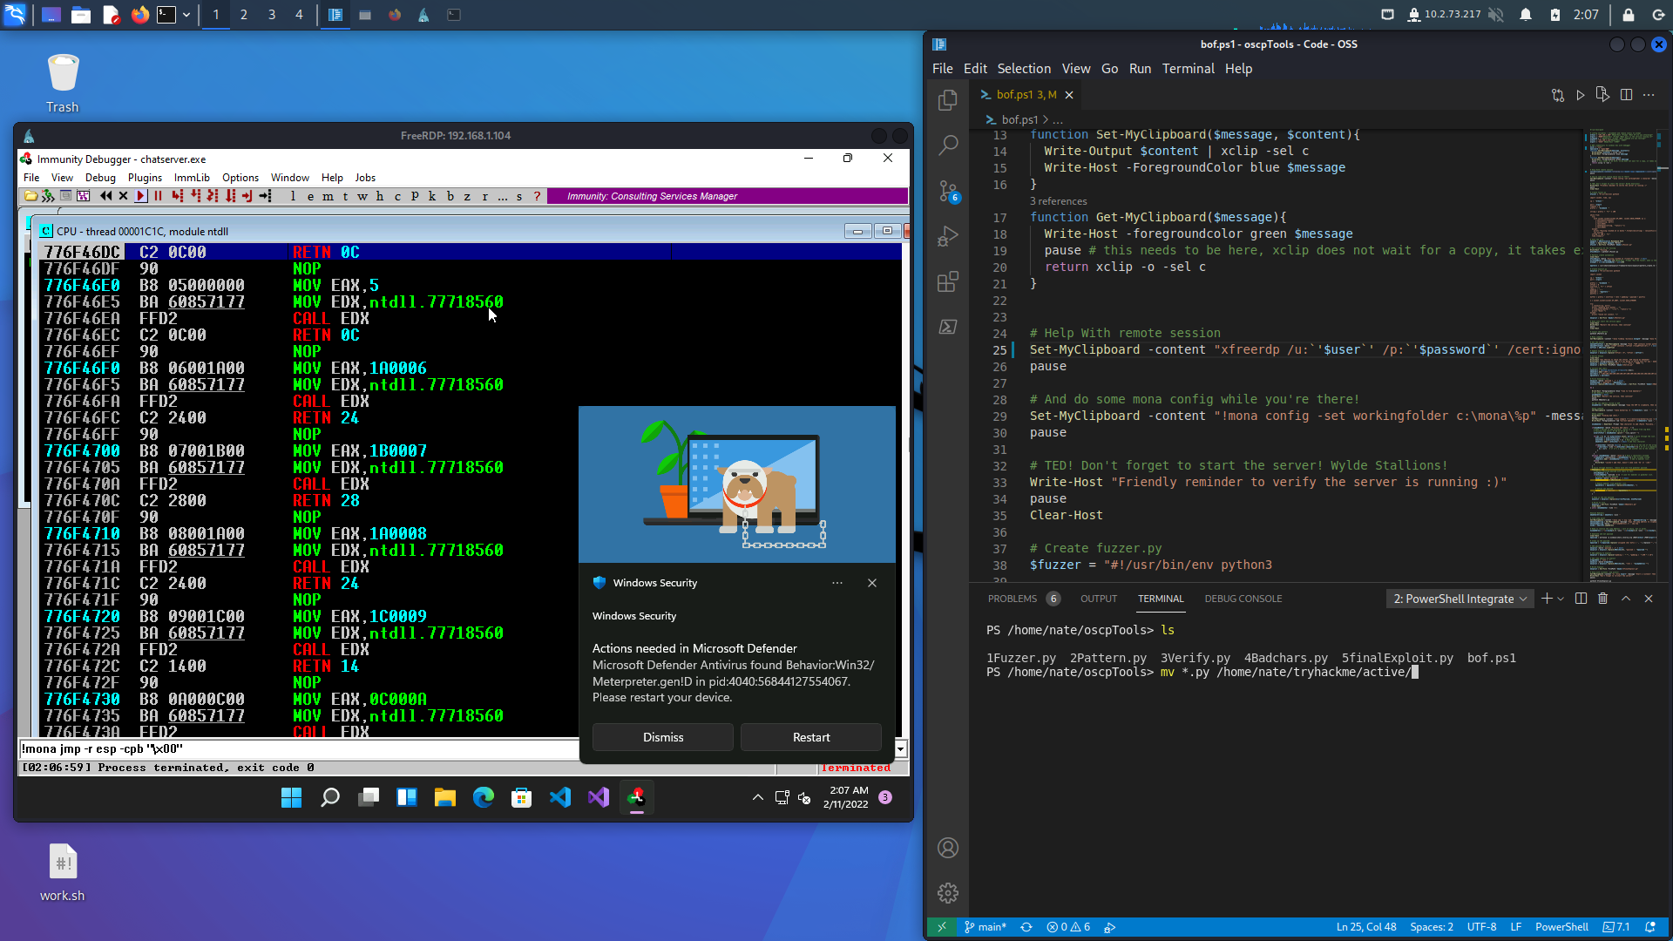
Task: Open the Selection menu in VS Code
Action: 1024,69
